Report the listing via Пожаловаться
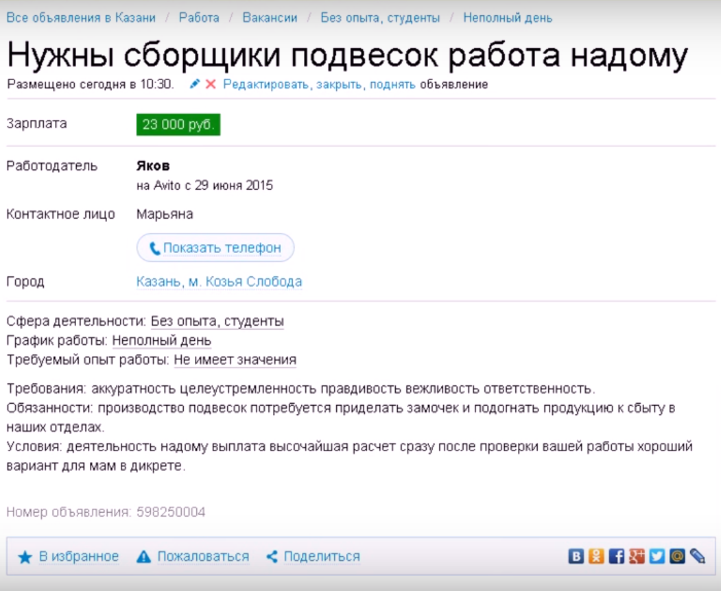 pyautogui.click(x=203, y=557)
